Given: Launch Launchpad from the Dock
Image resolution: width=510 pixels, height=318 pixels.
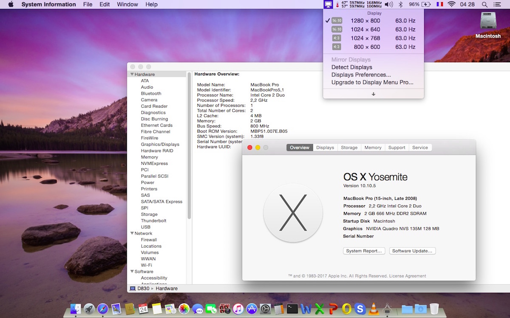Looking at the screenshot, I should pos(89,309).
